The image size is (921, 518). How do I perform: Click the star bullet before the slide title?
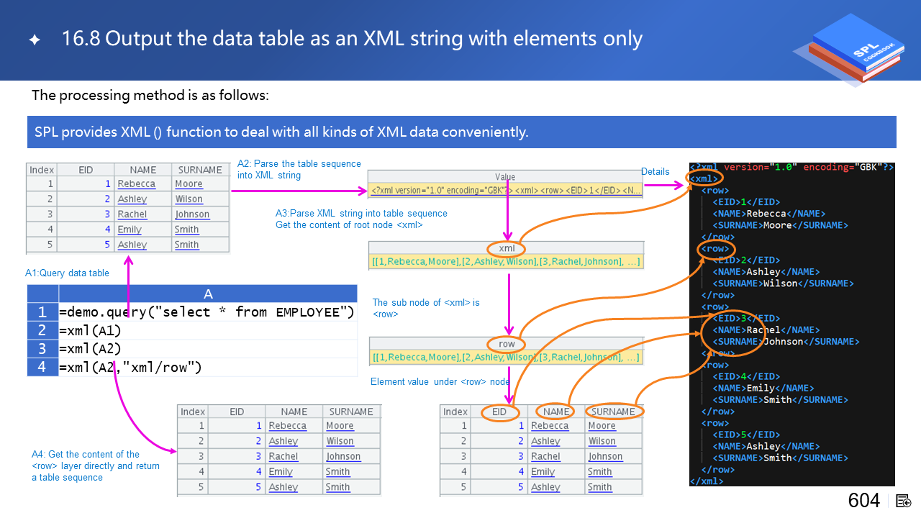[x=35, y=40]
